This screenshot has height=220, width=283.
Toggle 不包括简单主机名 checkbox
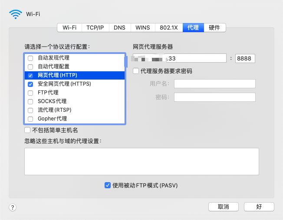pos(27,130)
